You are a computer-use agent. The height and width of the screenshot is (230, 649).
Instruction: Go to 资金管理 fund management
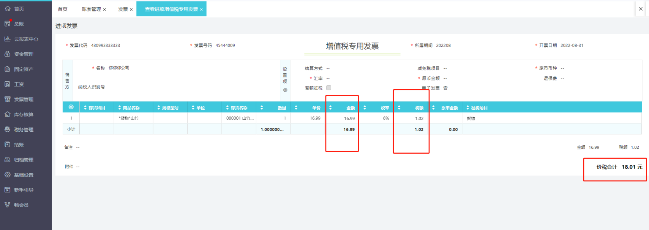tap(24, 54)
